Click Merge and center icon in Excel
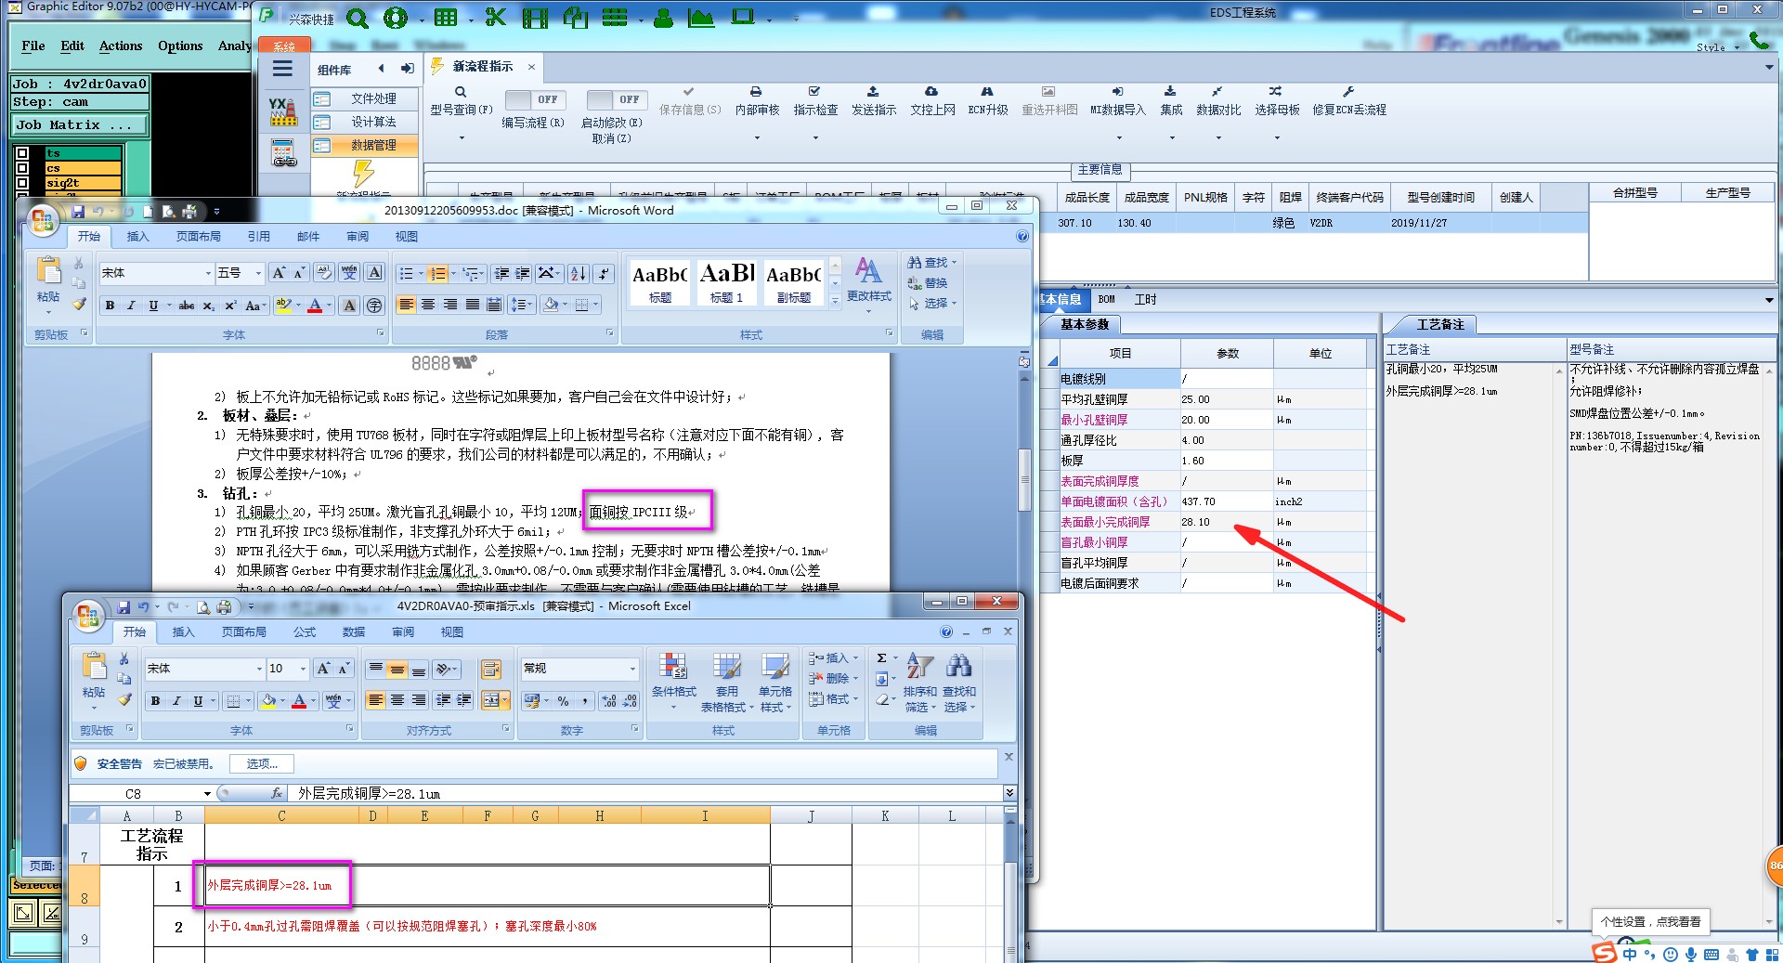This screenshot has height=963, width=1783. [x=491, y=700]
